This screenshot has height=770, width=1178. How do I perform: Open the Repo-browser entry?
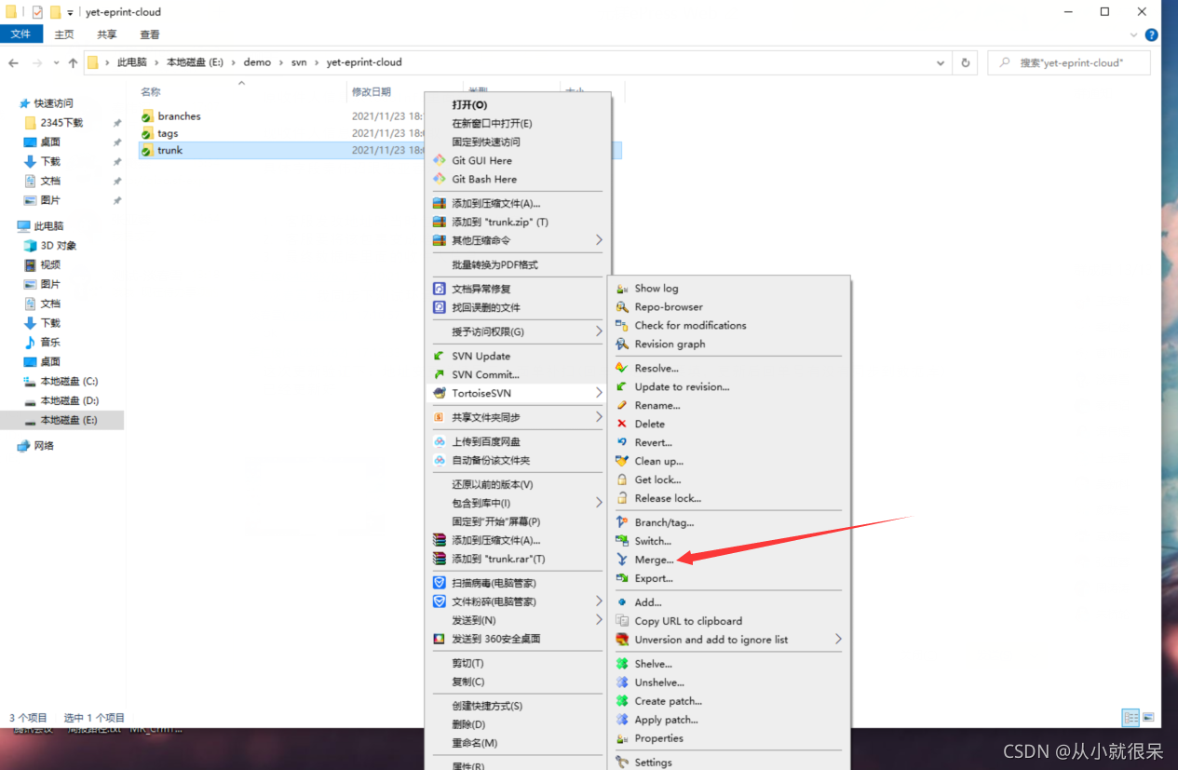(669, 307)
